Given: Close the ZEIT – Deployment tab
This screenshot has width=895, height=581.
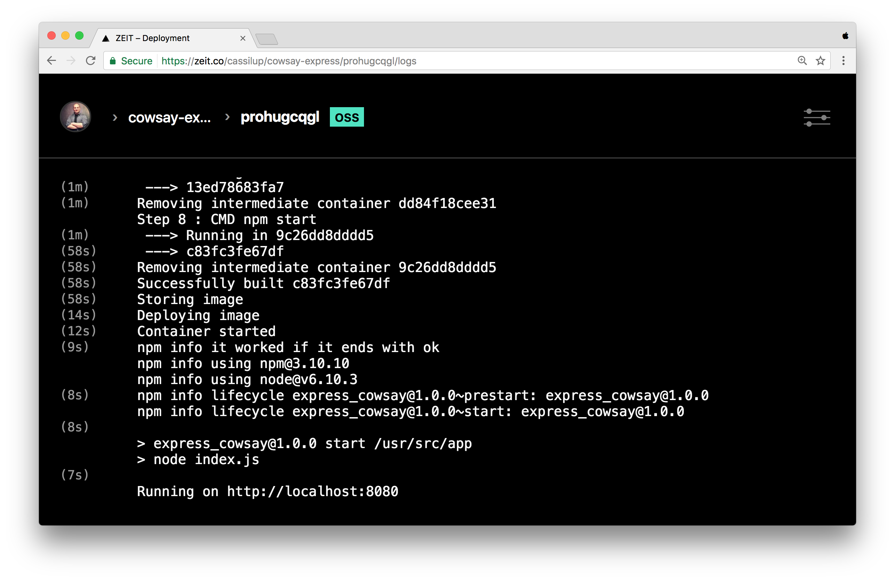Looking at the screenshot, I should (243, 38).
